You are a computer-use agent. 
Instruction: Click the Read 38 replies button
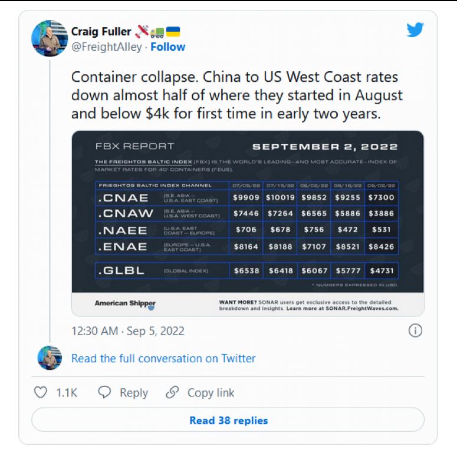coord(228,420)
